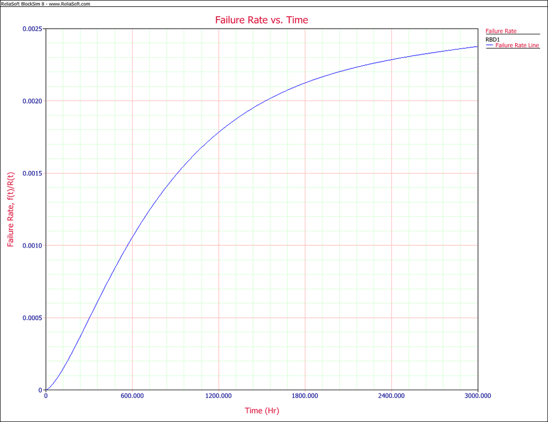Select the 'Failure Rate' legend heading
The height and width of the screenshot is (422, 548).
coord(501,31)
